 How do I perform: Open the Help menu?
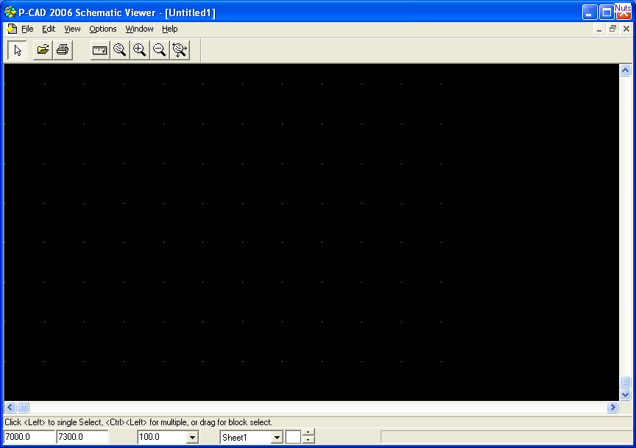pyautogui.click(x=170, y=29)
